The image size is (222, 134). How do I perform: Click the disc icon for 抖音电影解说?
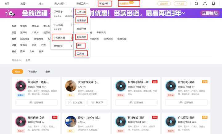(x=121, y=86)
